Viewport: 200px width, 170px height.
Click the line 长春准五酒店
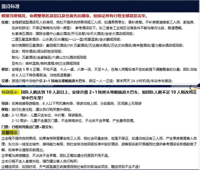tap(73, 33)
